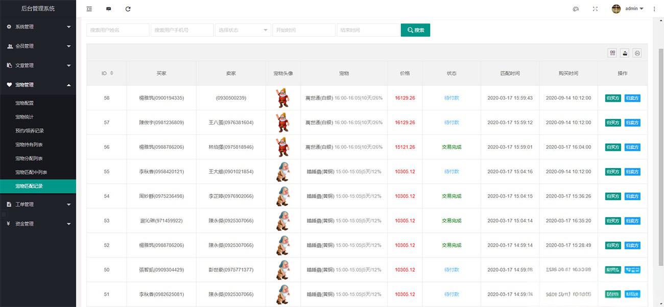Open the message icon in the top bar
This screenshot has width=664, height=307.
click(x=108, y=9)
